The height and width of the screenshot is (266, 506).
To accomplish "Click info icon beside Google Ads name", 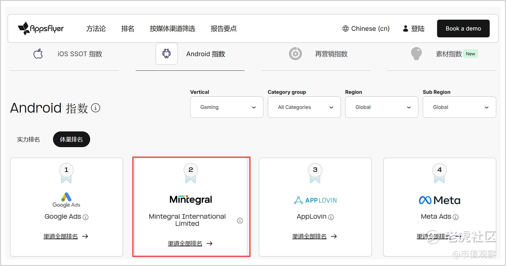I will (x=85, y=217).
